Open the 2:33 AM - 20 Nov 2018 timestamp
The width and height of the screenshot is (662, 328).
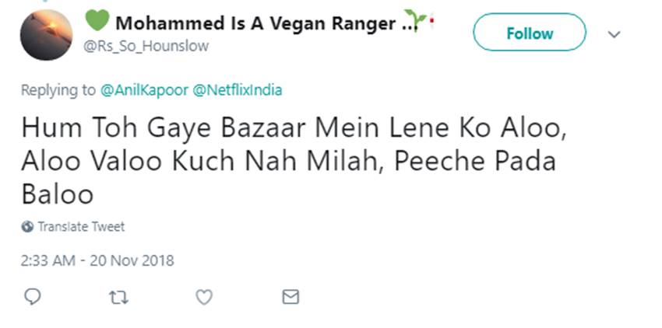(97, 260)
